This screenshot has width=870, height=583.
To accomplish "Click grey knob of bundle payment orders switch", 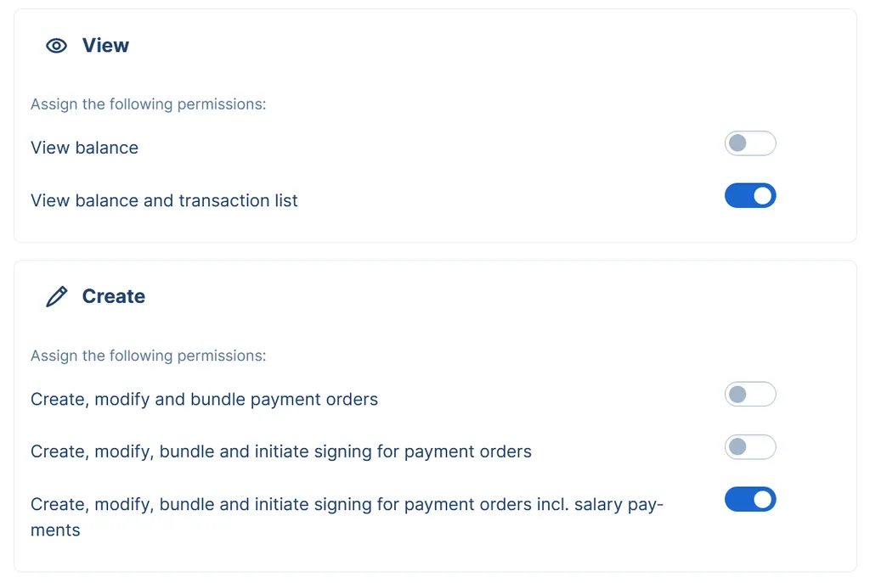I will [x=737, y=395].
